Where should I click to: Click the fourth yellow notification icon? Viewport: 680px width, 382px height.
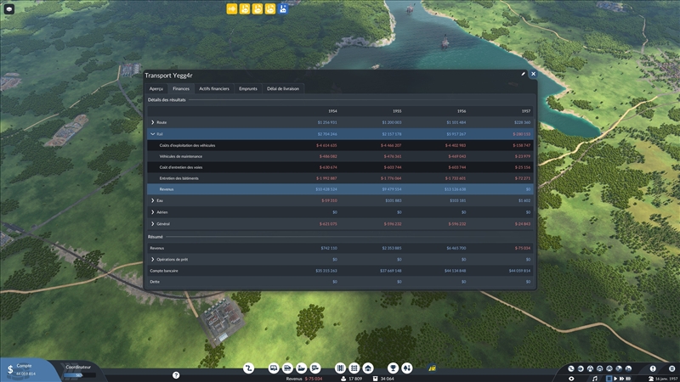pyautogui.click(x=270, y=8)
